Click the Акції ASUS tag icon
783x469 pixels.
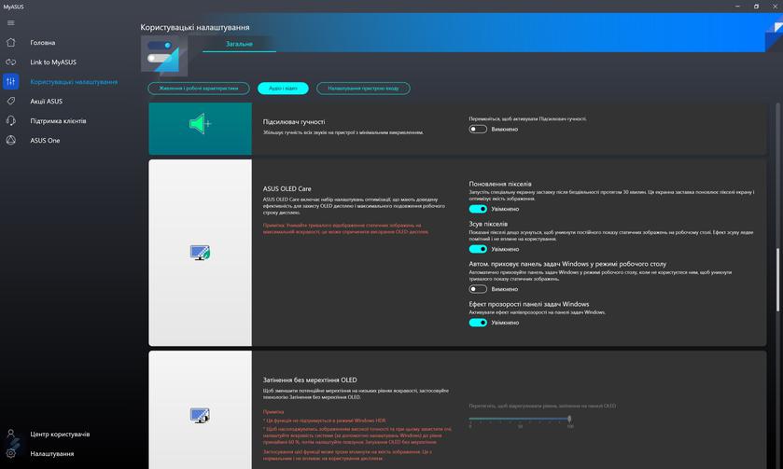pyautogui.click(x=11, y=102)
